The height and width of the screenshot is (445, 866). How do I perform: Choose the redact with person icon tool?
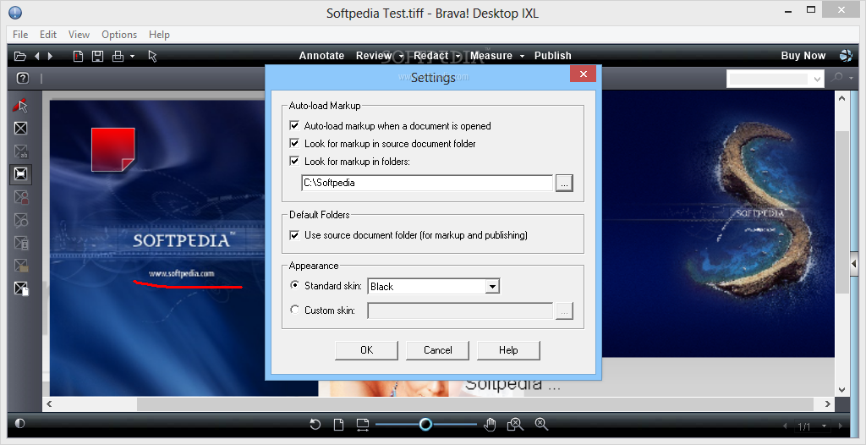click(20, 197)
